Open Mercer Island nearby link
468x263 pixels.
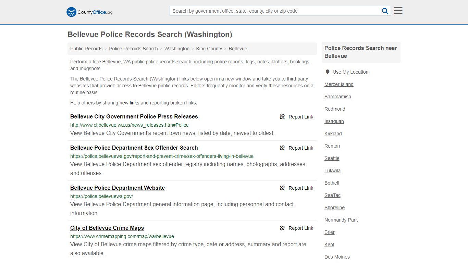click(x=339, y=84)
